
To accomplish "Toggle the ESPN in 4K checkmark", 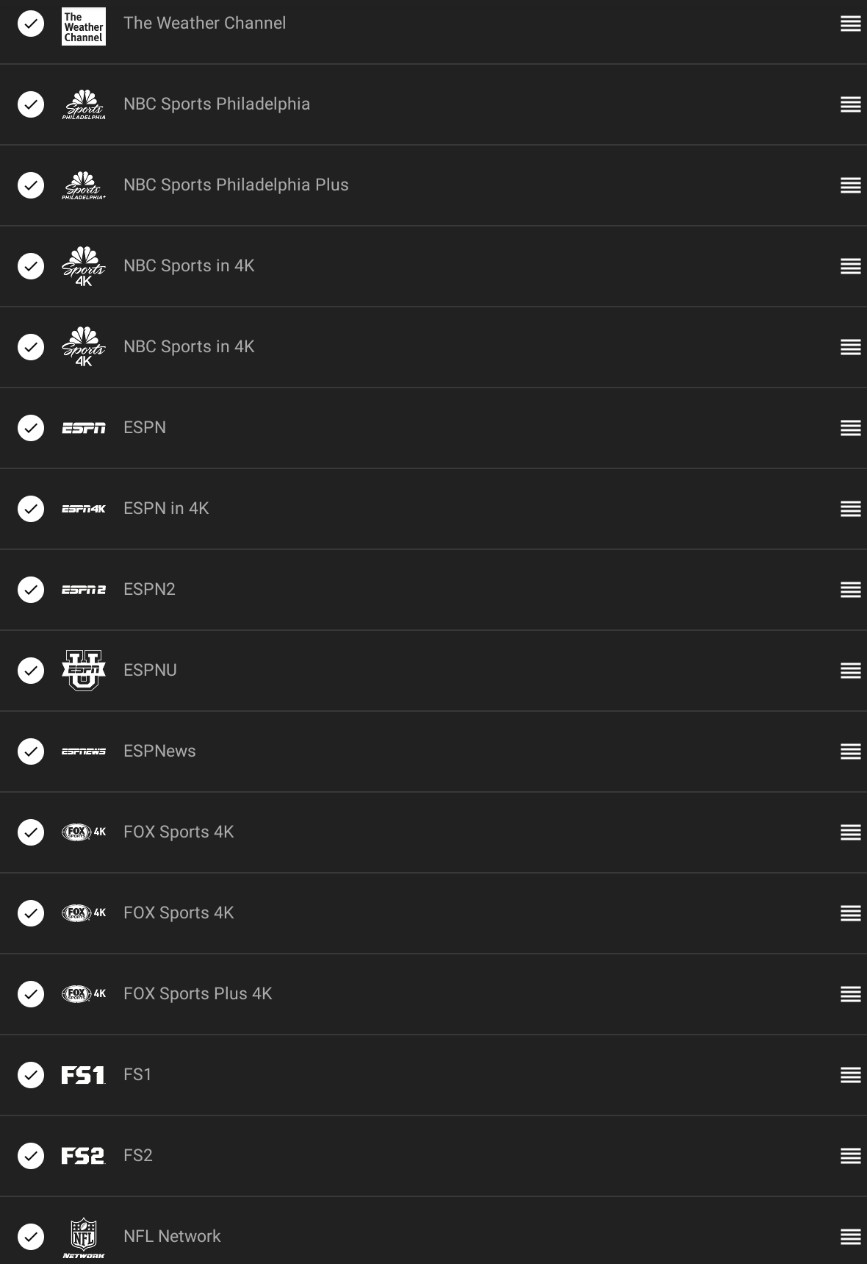I will click(x=31, y=509).
